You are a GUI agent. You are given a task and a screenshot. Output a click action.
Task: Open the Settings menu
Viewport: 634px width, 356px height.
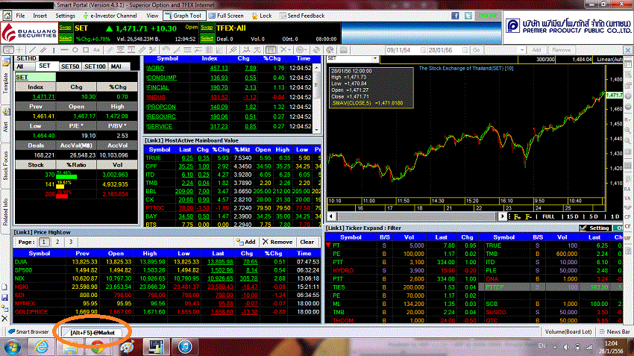[65, 16]
